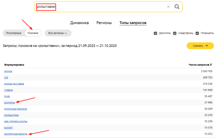This screenshot has width=217, height=138.
Task: Open the рулонные жалюзи link
Action: click(16, 109)
